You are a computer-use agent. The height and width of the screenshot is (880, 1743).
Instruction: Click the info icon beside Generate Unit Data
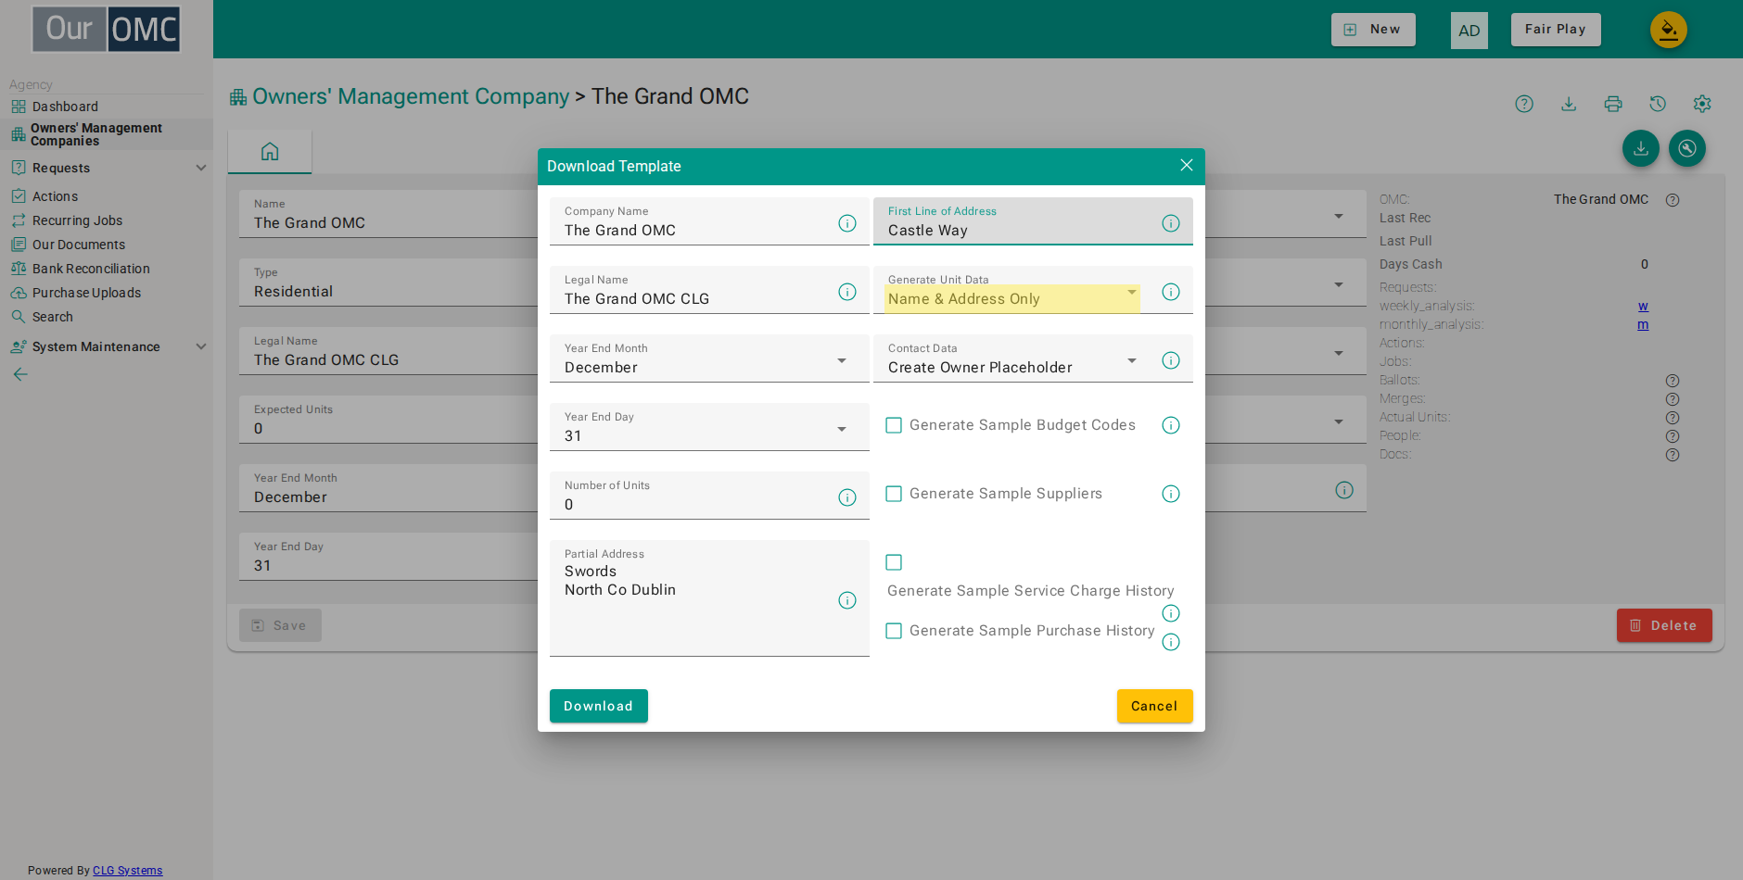[x=1171, y=292]
